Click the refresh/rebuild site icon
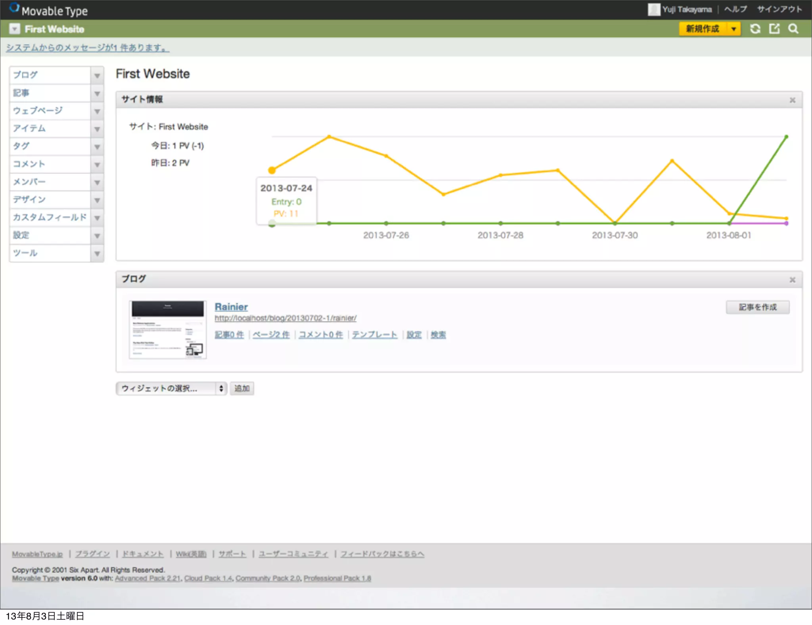Image resolution: width=812 pixels, height=625 pixels. [x=755, y=29]
